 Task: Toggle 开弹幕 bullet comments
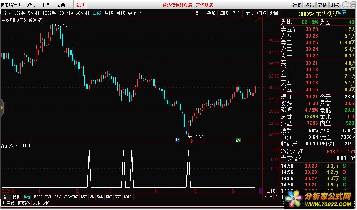[9, 203]
